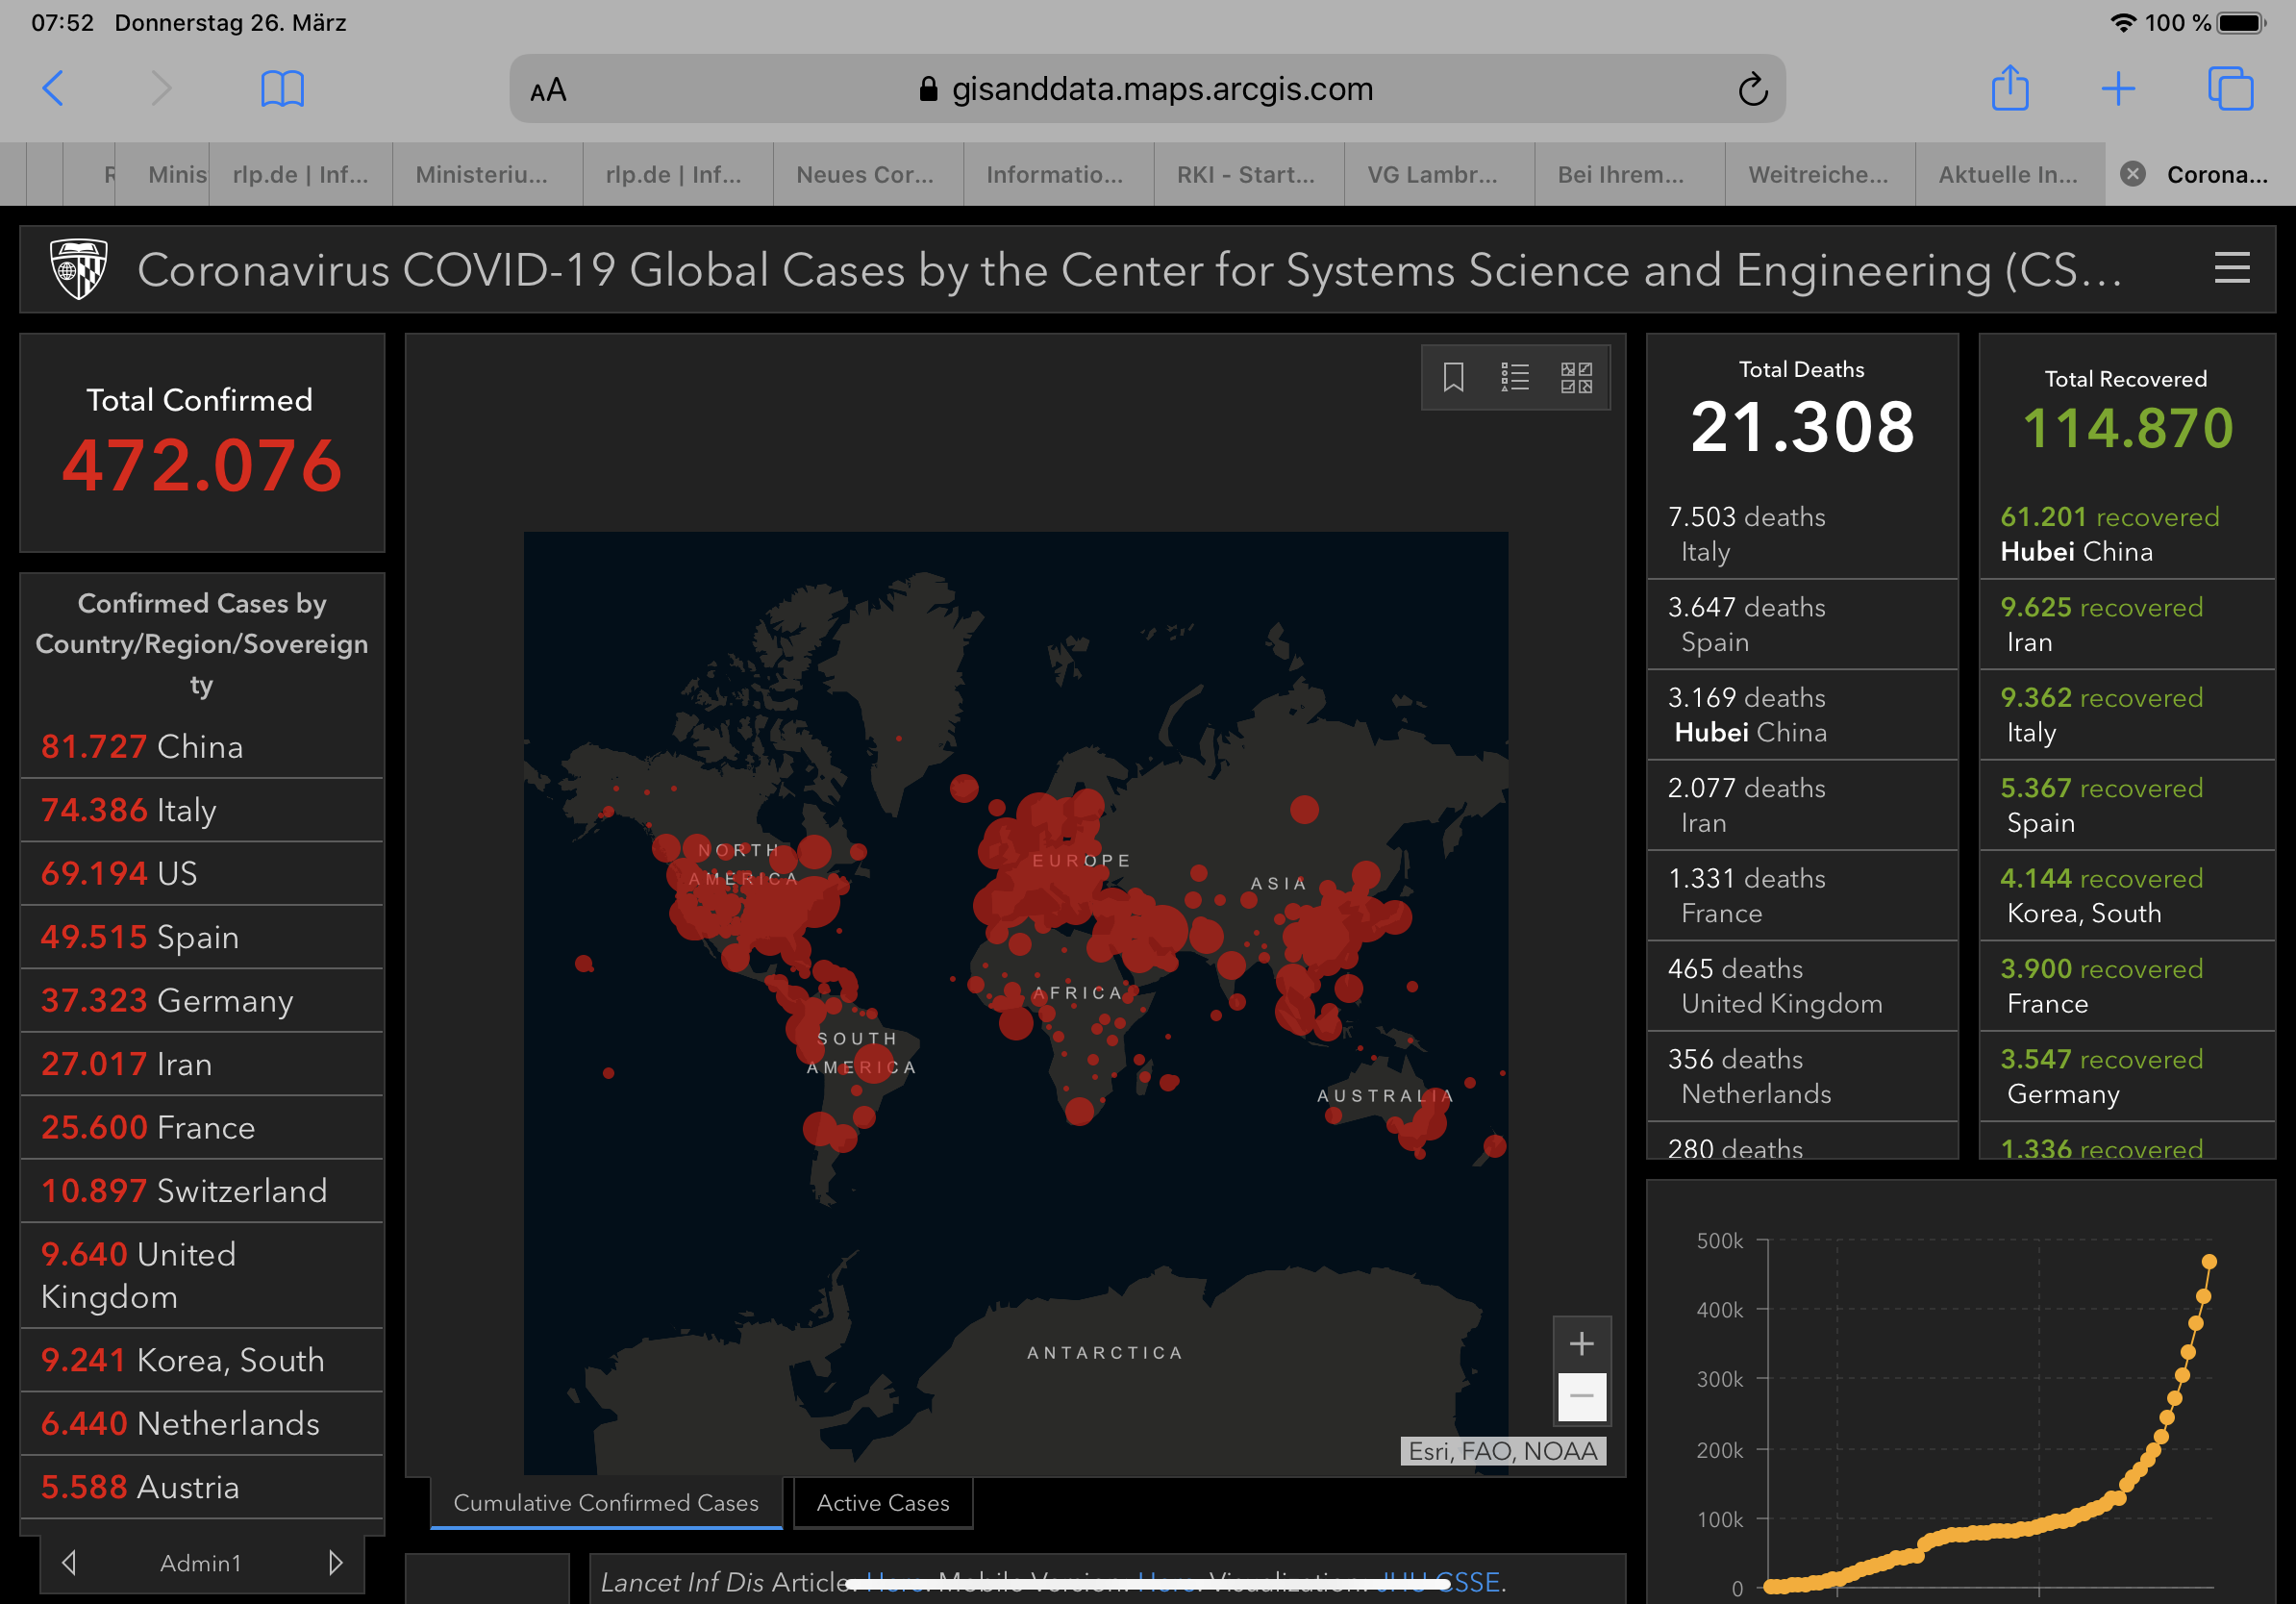Go to previous Admin level arrow
This screenshot has height=1604, width=2296.
pos(69,1562)
